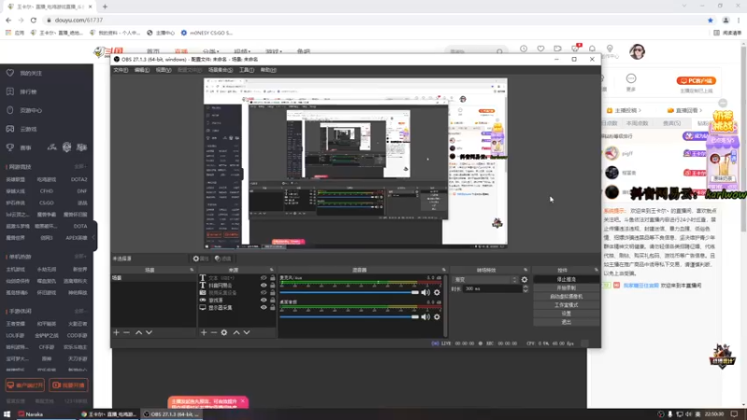The width and height of the screenshot is (747, 420).
Task: Pop out the Audio Mixer dock panel
Action: [x=444, y=270]
